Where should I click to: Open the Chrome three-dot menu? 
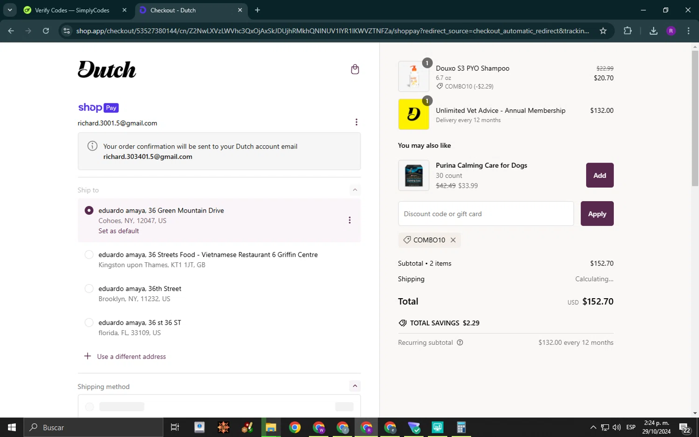coord(688,31)
